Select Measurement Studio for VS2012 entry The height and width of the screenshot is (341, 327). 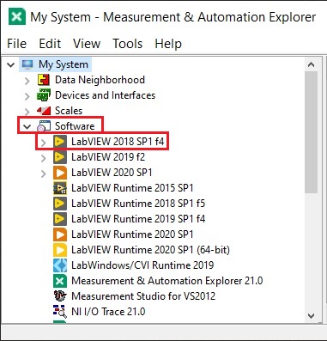pos(143,296)
